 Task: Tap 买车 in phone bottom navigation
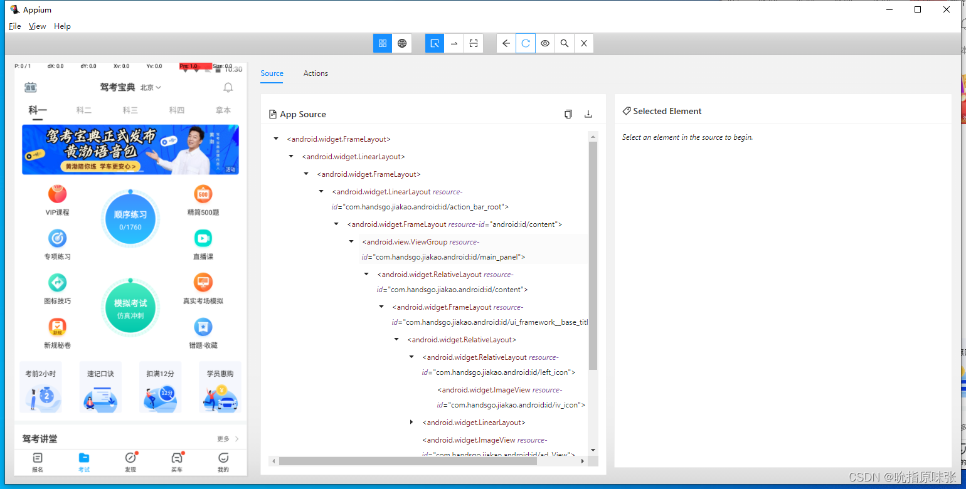click(177, 462)
